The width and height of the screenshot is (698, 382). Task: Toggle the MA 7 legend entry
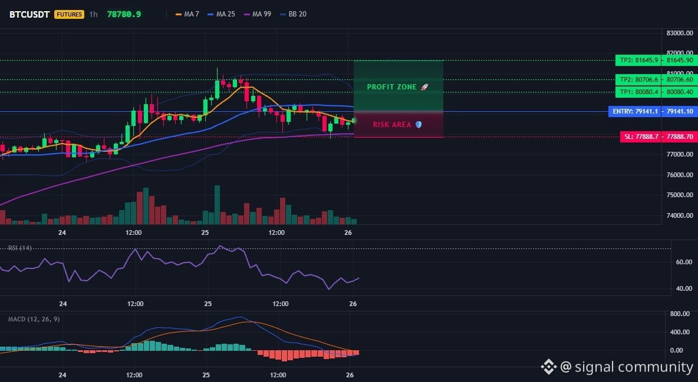pyautogui.click(x=187, y=14)
